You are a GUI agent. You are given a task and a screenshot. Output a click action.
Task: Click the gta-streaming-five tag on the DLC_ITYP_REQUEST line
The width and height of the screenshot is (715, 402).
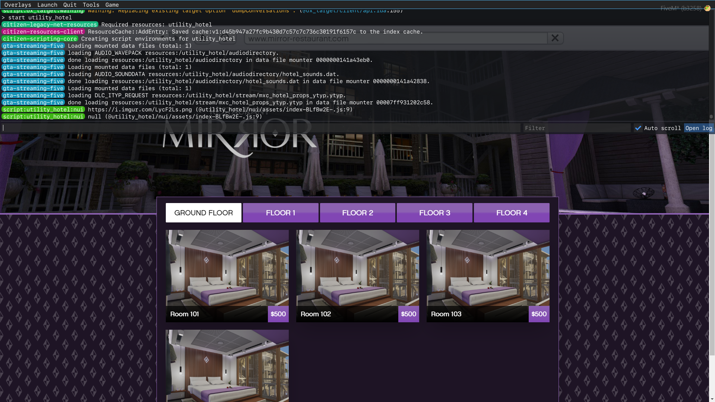pyautogui.click(x=33, y=95)
